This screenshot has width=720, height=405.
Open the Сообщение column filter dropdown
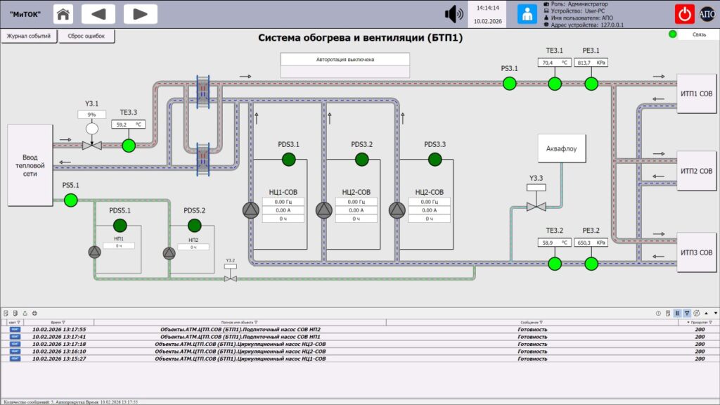(x=541, y=322)
